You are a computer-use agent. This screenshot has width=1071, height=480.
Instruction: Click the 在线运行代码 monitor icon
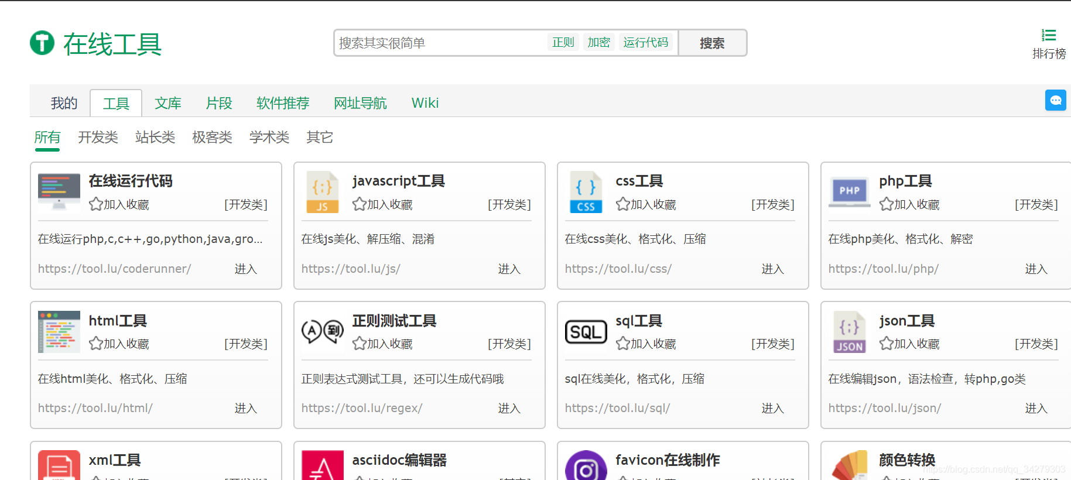pyautogui.click(x=59, y=191)
